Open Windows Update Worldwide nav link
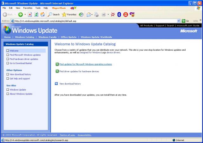This screenshot has width=203, height=143. pos(96,37)
